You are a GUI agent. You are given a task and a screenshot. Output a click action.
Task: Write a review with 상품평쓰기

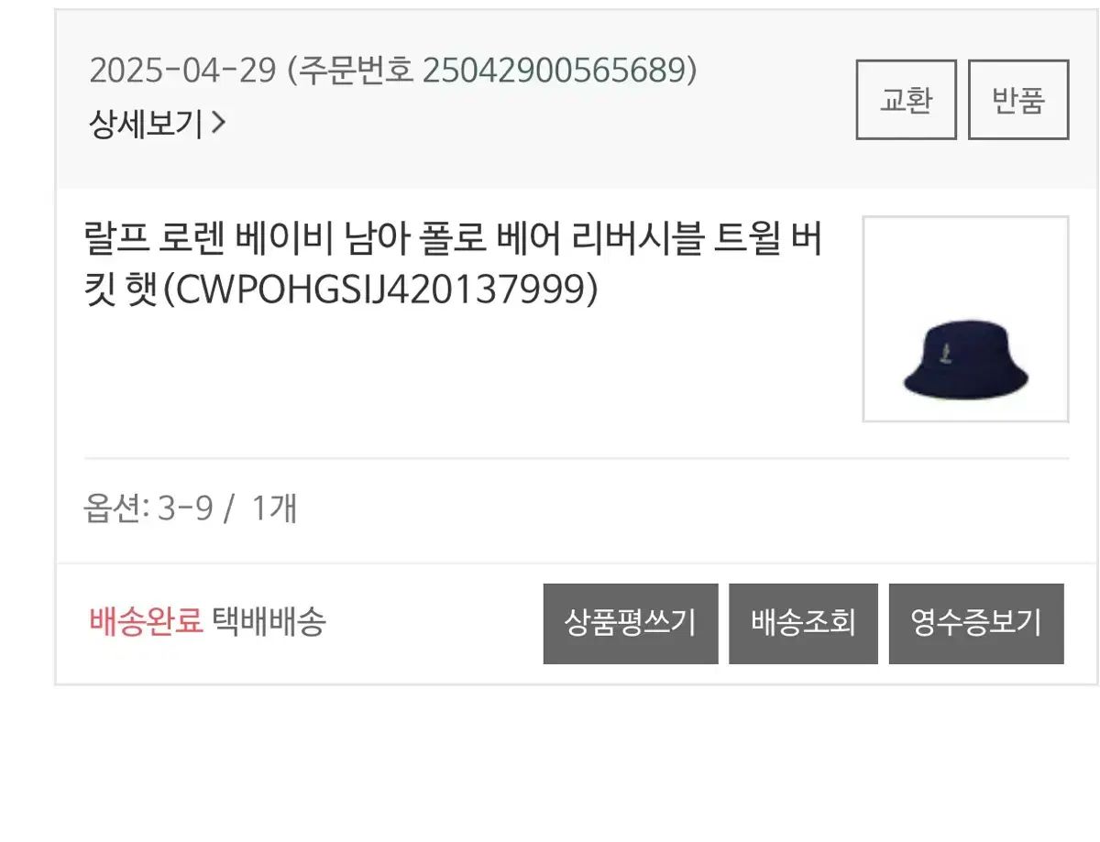click(631, 623)
